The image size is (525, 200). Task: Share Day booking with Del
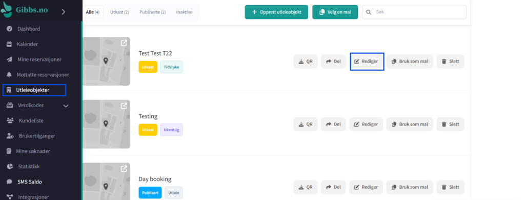click(x=333, y=187)
